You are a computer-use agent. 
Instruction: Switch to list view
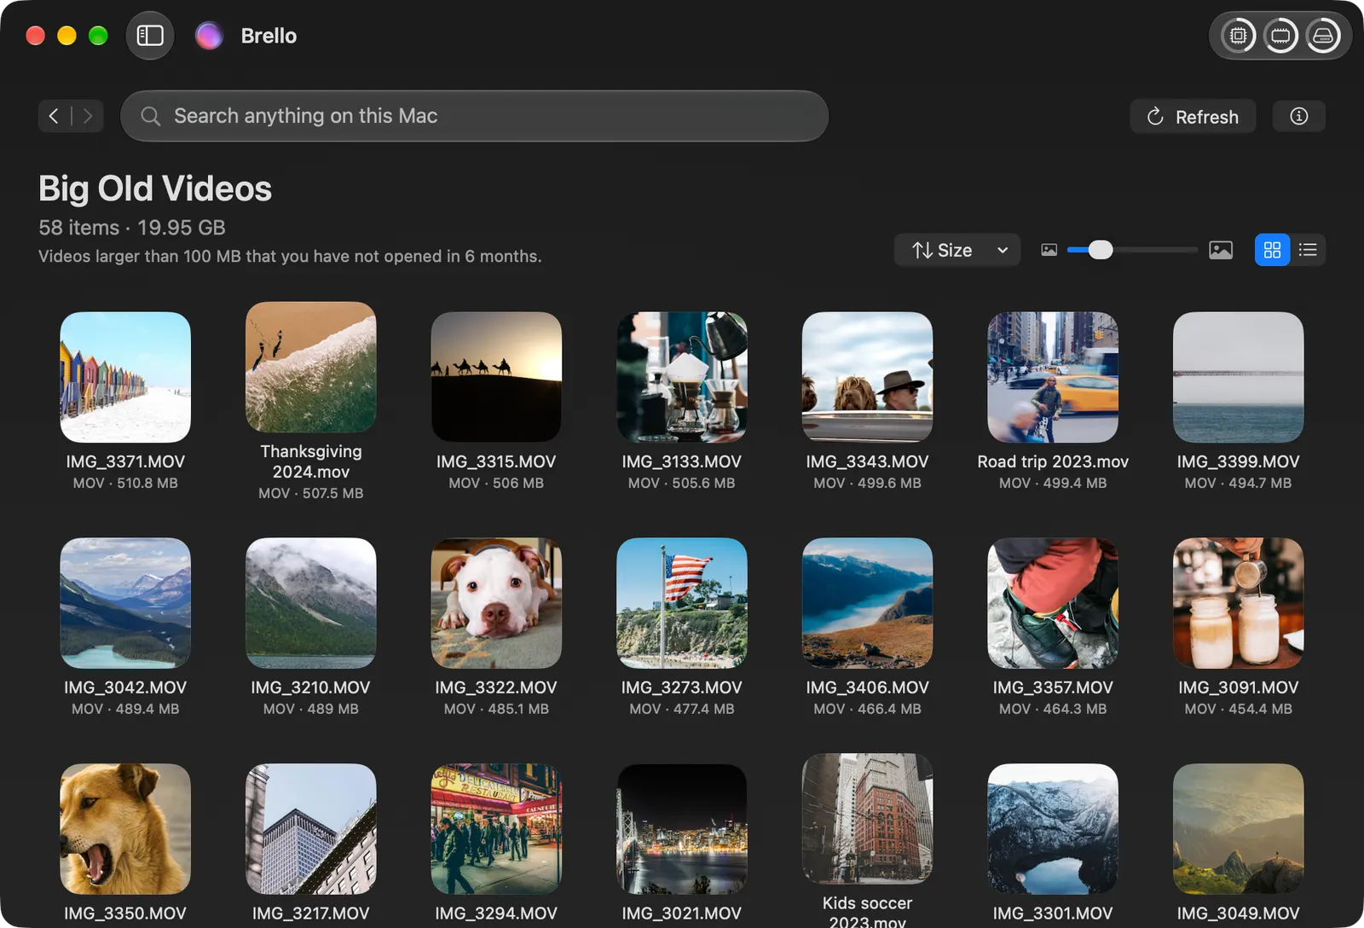(1308, 250)
